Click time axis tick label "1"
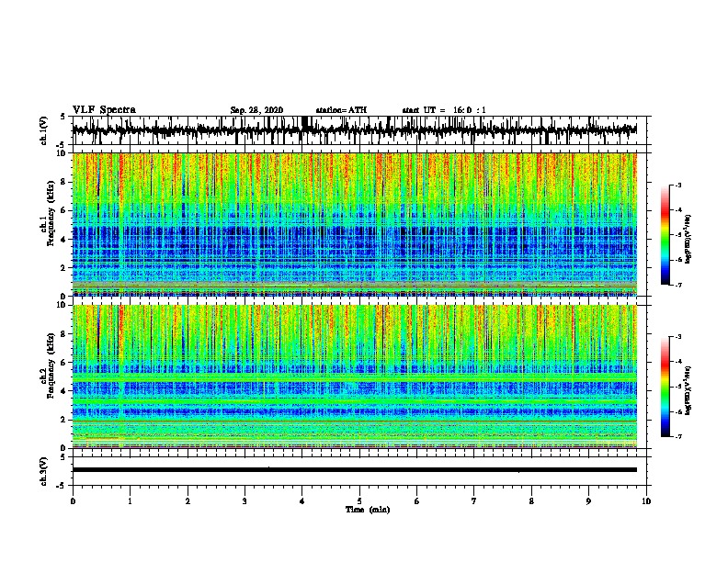The height and width of the screenshot is (562, 728). [x=130, y=500]
